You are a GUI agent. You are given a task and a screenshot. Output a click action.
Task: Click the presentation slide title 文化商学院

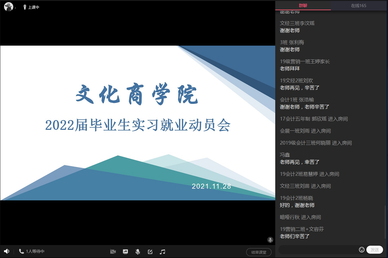coord(137,94)
